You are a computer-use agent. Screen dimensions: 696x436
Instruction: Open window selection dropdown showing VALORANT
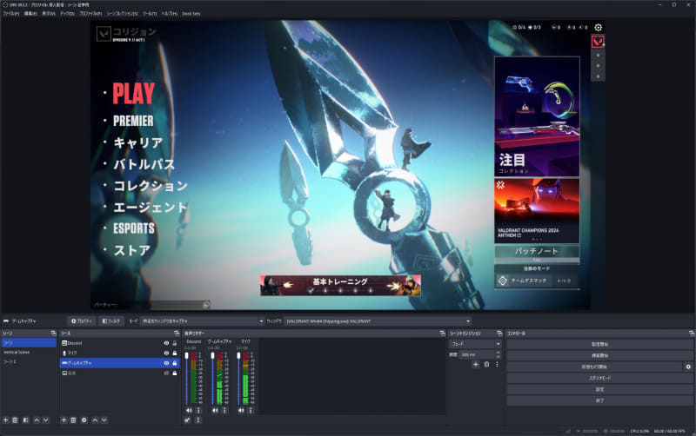[x=378, y=321]
